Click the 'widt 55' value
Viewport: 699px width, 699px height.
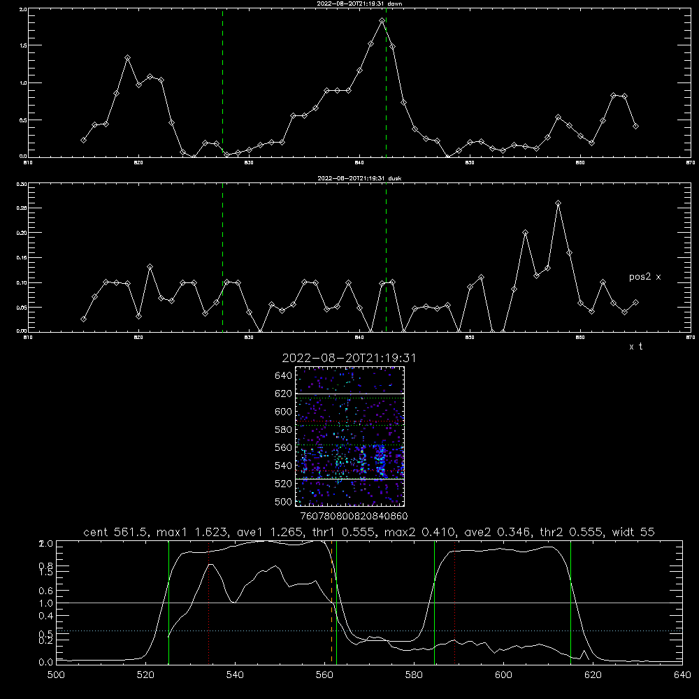633,532
